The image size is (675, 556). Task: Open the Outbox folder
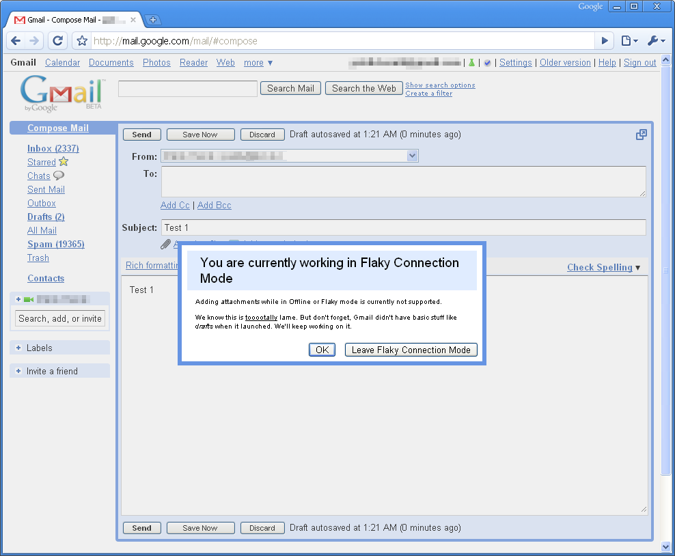click(41, 203)
